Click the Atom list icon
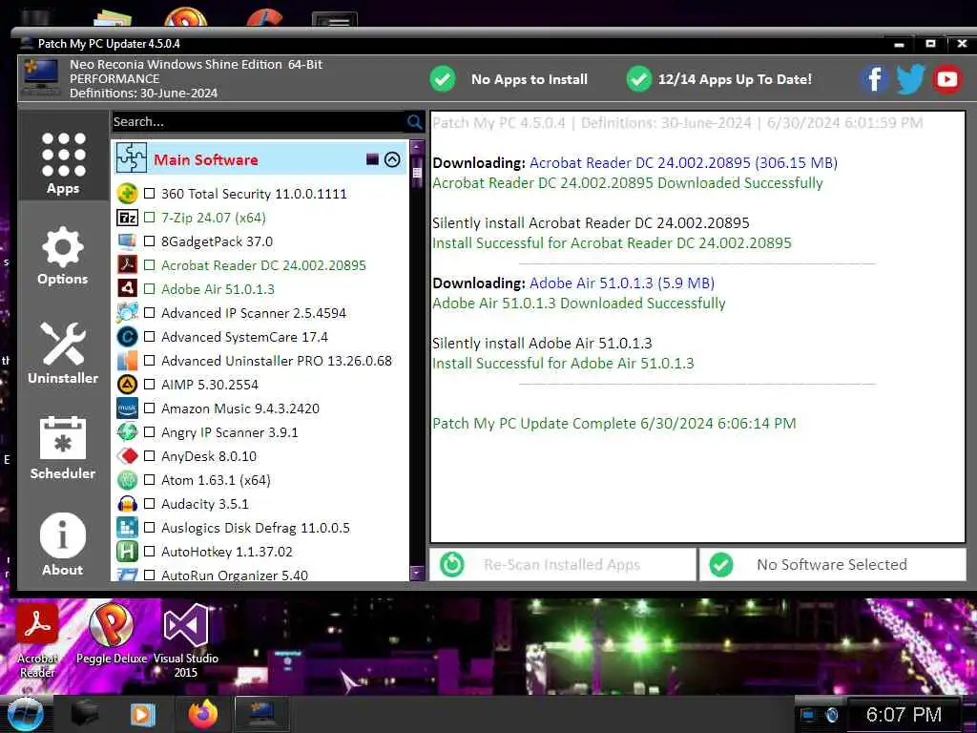This screenshot has height=733, width=977. (127, 480)
